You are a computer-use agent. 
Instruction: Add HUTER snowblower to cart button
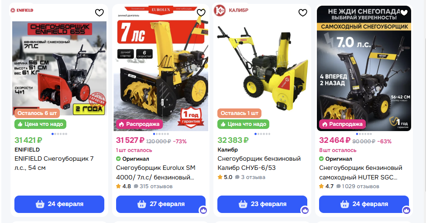364,204
